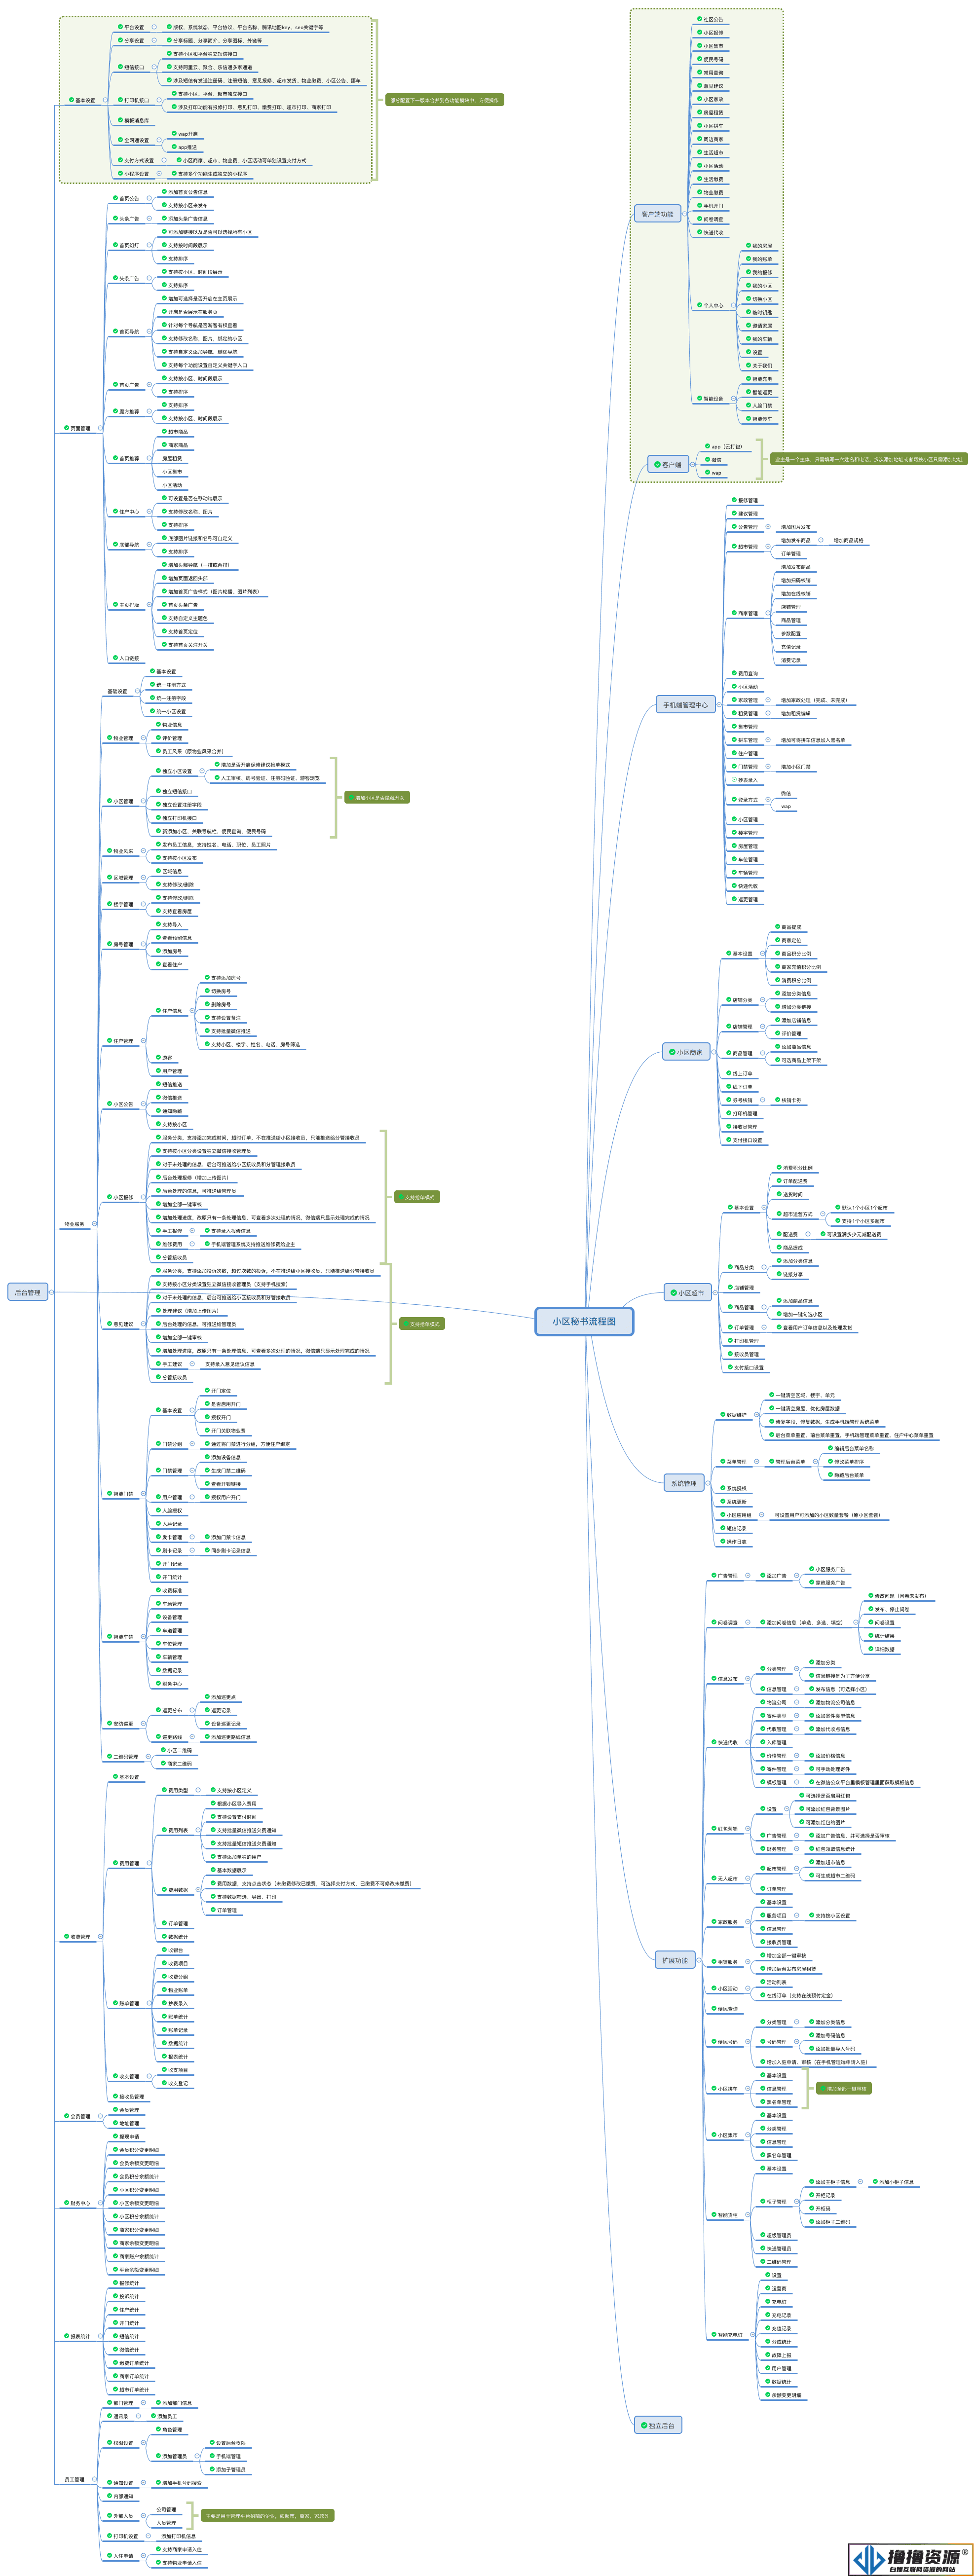Click check marker beside 主页排版
Screen dimensions: 976x2576
tap(115, 605)
